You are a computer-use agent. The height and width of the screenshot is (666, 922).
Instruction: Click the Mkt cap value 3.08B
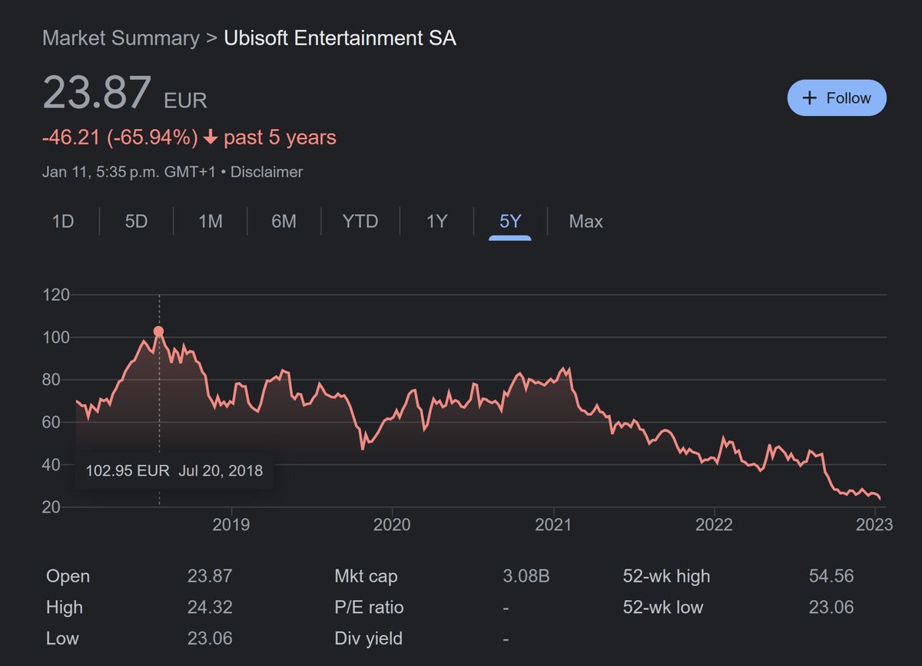[526, 576]
